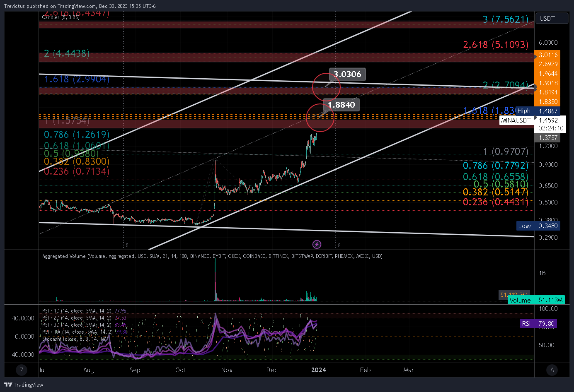Click 2024 on the time axis
574x392 pixels.
coord(318,370)
